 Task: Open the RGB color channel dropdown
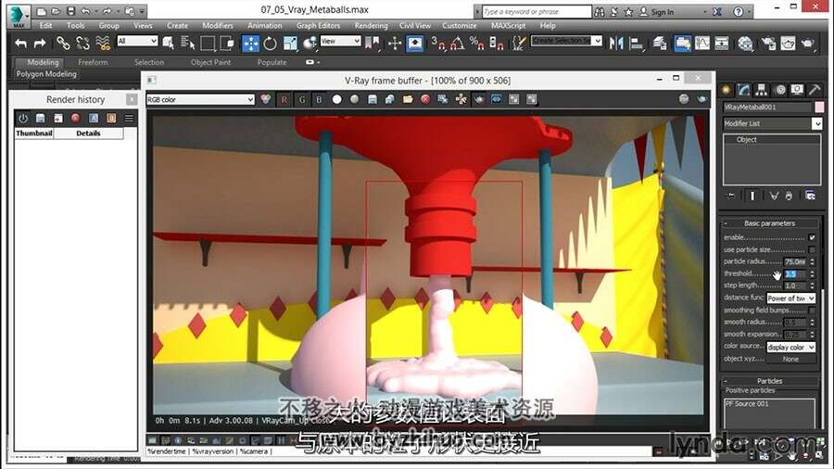point(200,99)
